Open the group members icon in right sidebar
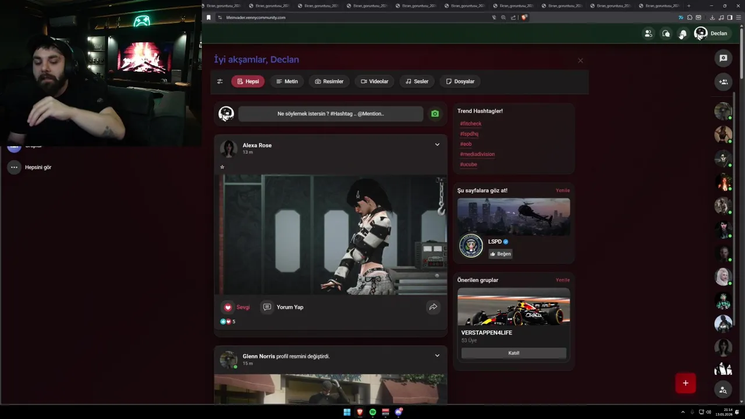 tap(723, 82)
